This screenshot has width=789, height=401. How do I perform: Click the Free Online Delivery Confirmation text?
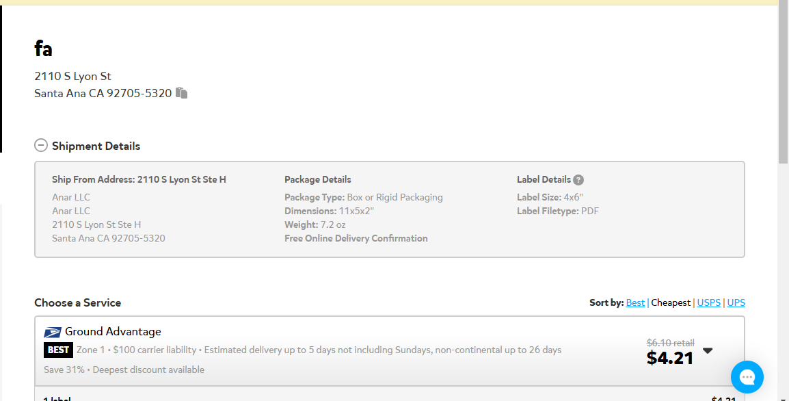point(356,238)
